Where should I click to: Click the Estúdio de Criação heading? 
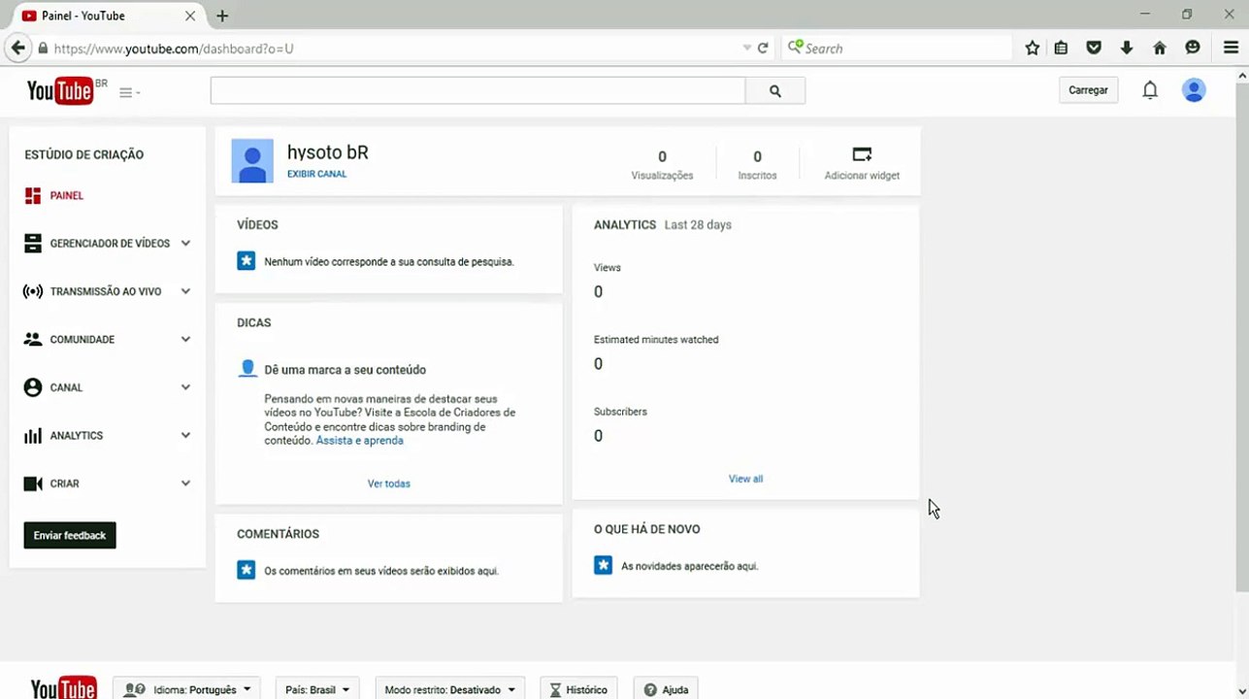coord(83,154)
